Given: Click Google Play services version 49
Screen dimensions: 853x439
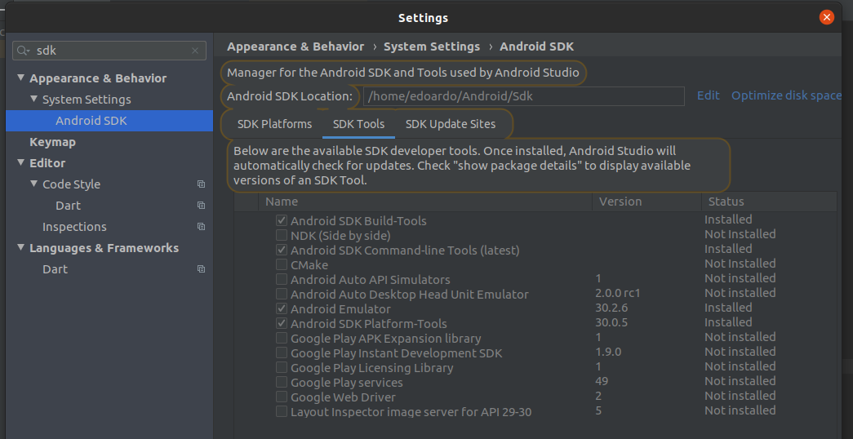Looking at the screenshot, I should click(602, 381).
